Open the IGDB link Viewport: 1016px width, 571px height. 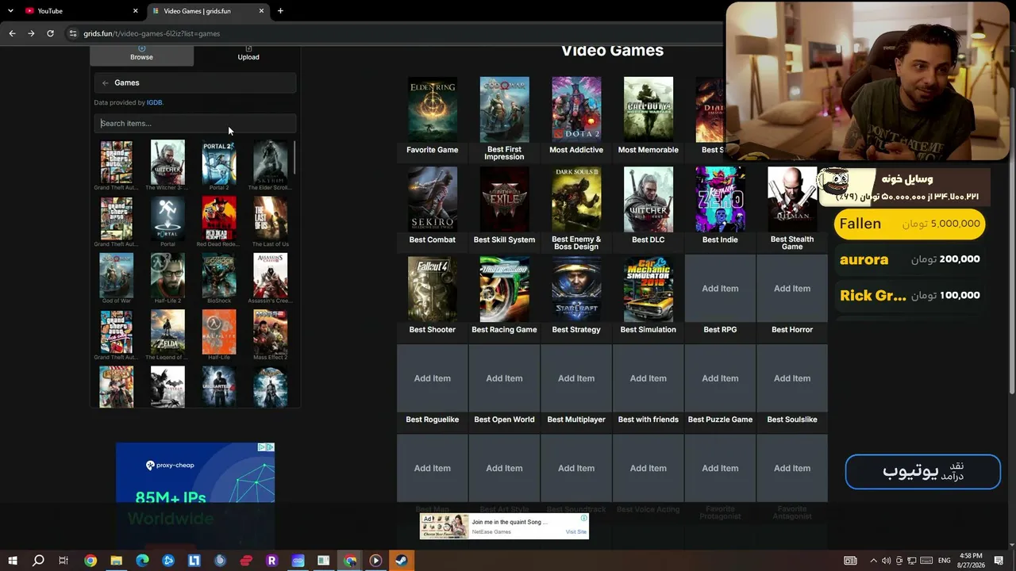pos(154,102)
